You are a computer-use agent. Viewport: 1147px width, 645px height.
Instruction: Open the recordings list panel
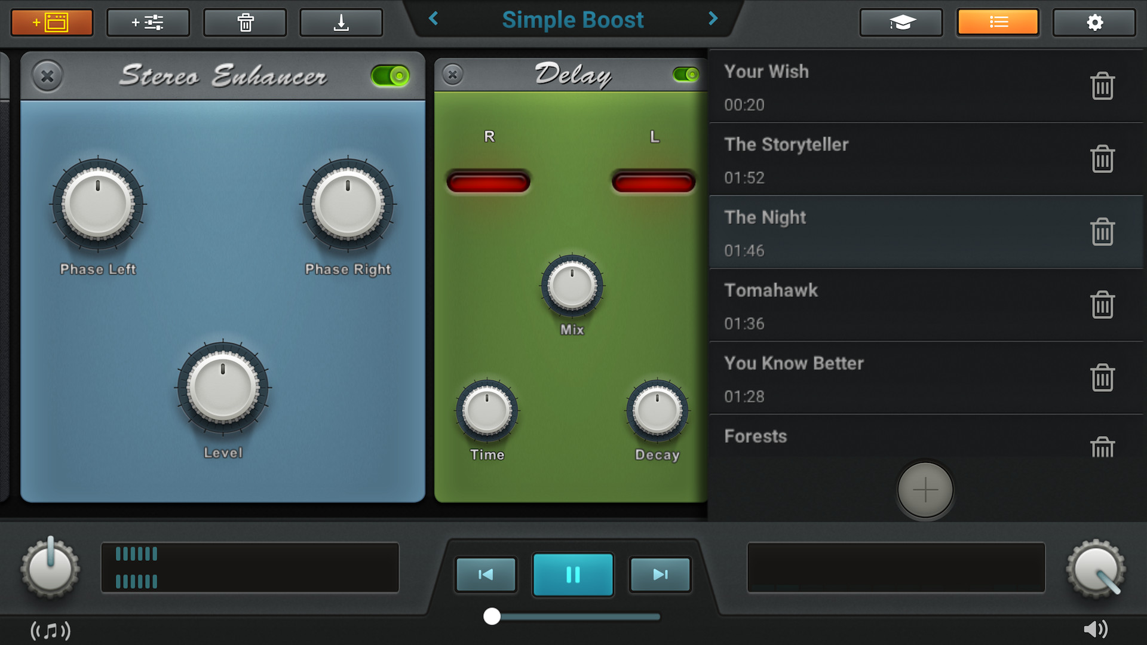point(998,22)
